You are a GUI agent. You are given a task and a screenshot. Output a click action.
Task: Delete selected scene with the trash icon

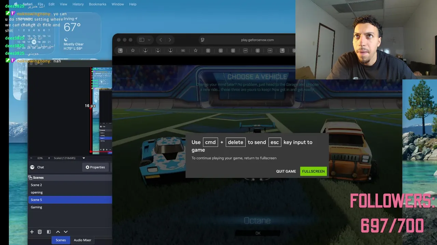point(40,232)
